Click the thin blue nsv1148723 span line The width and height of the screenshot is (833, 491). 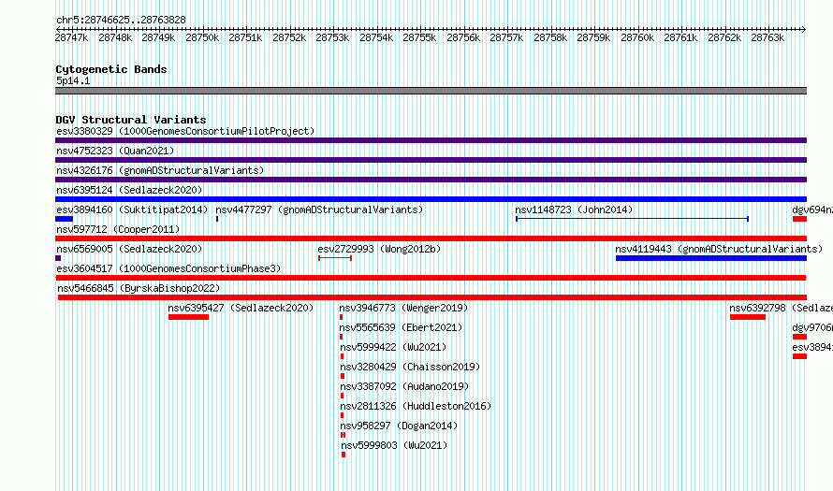[632, 219]
